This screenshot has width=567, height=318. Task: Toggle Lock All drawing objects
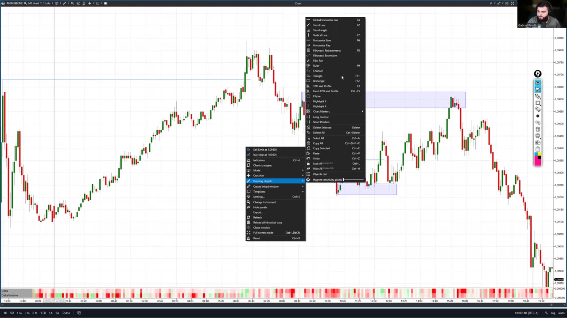pyautogui.click(x=335, y=163)
